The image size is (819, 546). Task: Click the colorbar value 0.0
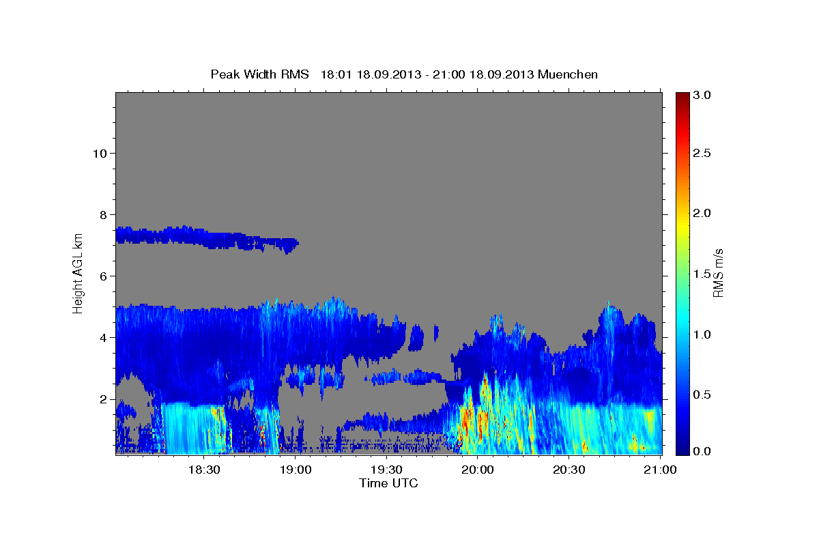[x=703, y=451]
